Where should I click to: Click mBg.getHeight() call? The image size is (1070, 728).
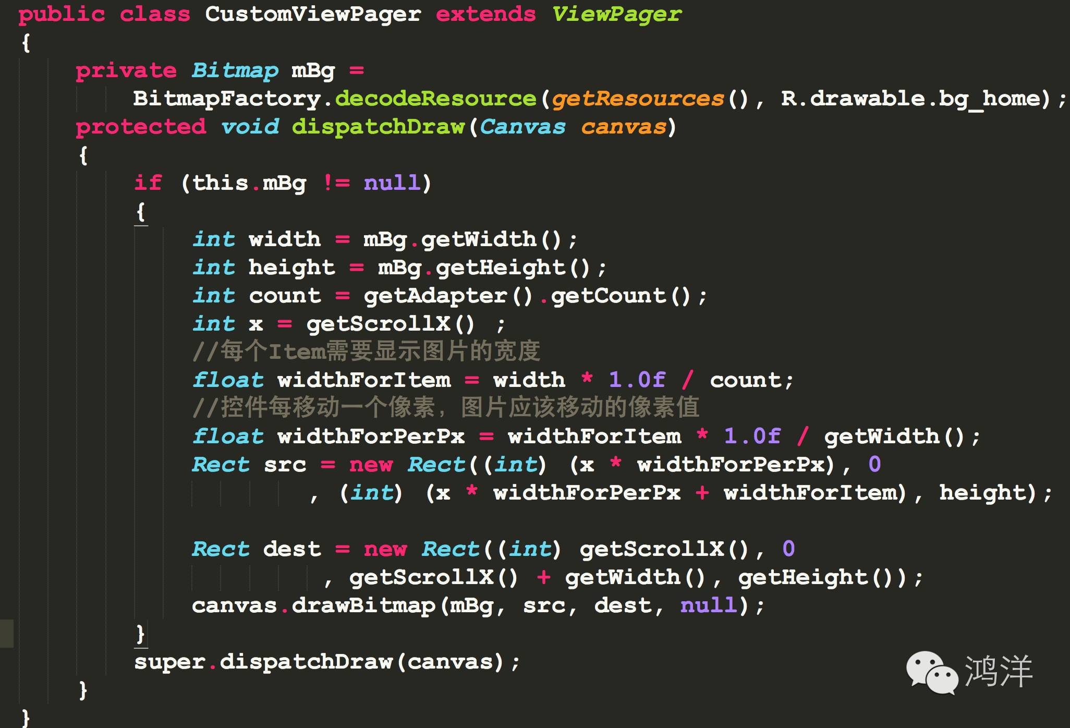[x=484, y=268]
